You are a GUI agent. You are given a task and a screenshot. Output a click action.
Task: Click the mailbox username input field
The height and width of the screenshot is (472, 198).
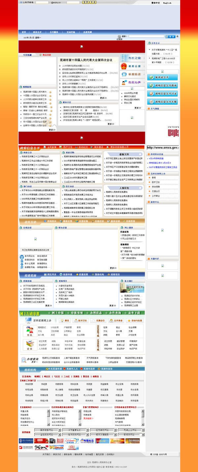click(42, 2)
